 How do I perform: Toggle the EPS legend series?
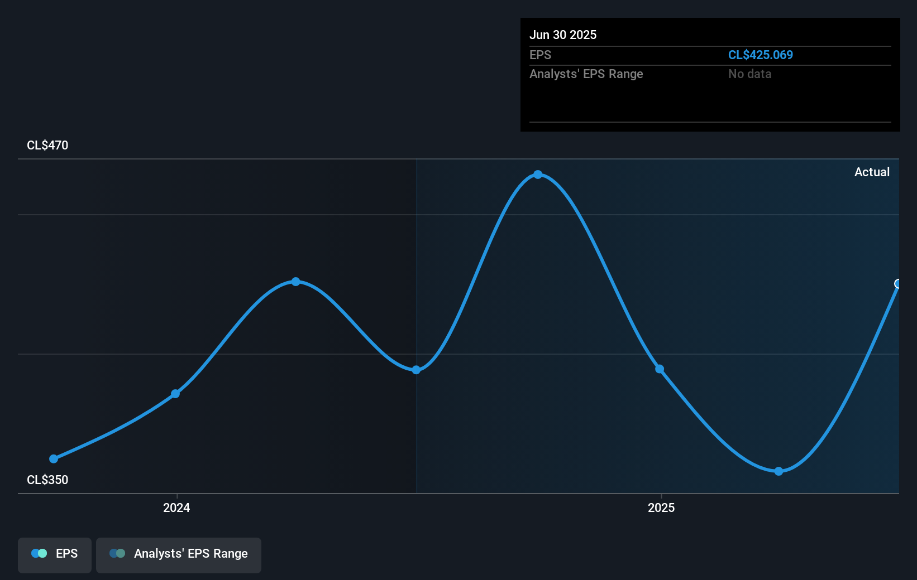(55, 555)
